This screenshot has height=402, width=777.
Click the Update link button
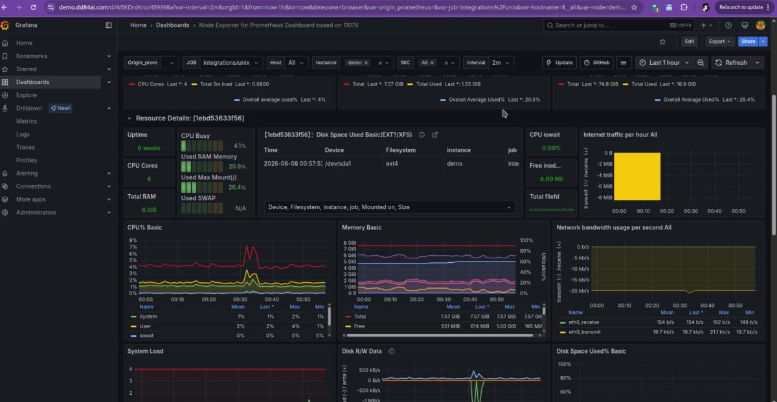click(559, 63)
